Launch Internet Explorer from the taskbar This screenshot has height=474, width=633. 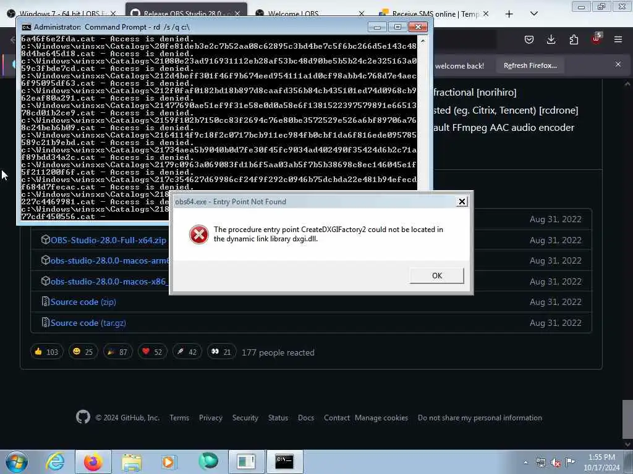pos(55,462)
